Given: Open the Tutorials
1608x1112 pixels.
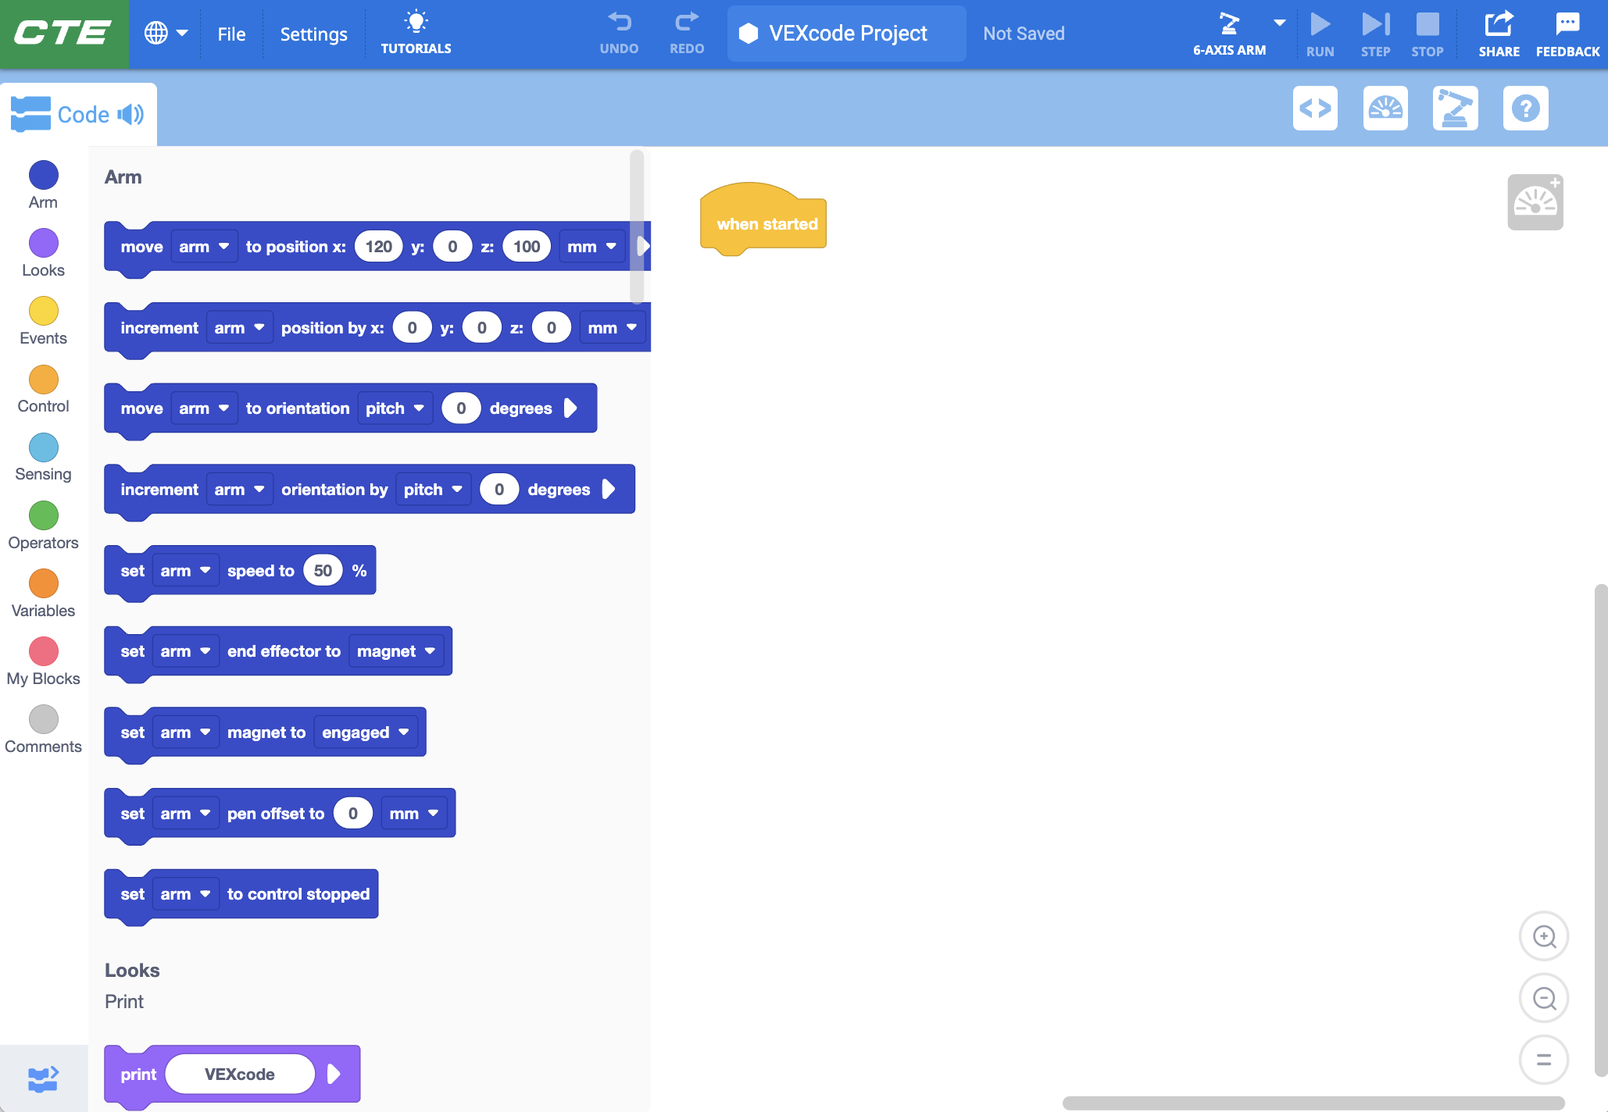Looking at the screenshot, I should click(416, 31).
